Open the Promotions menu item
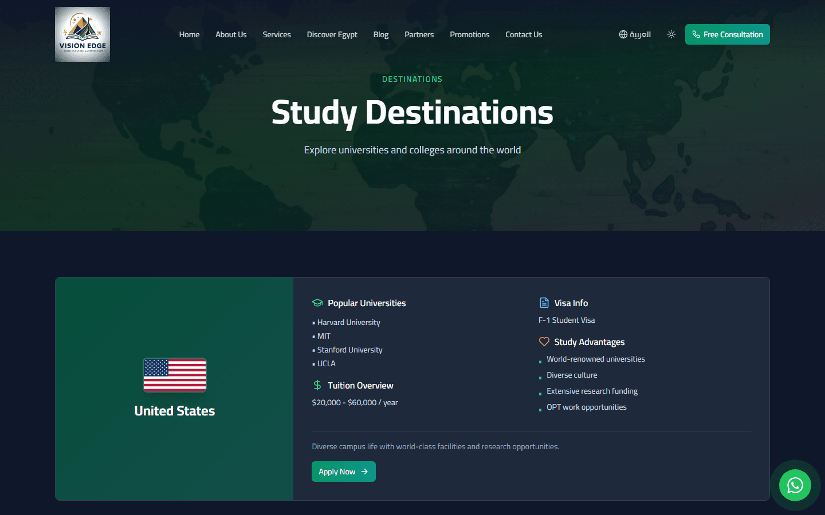The image size is (825, 515). [469, 34]
